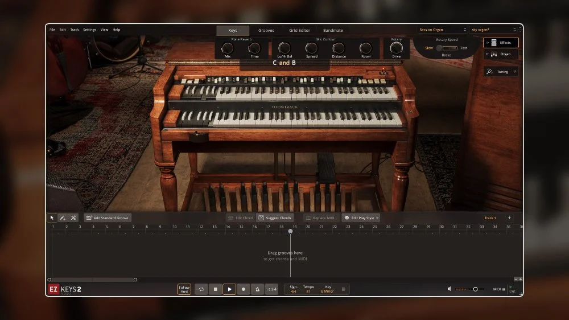Select the pencil draw tool

[x=63, y=218]
